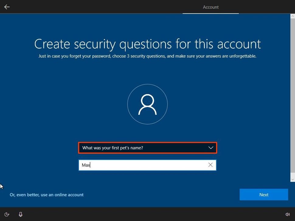Click the Account tab underline indicator
This screenshot has width=295, height=221.
click(210, 14)
